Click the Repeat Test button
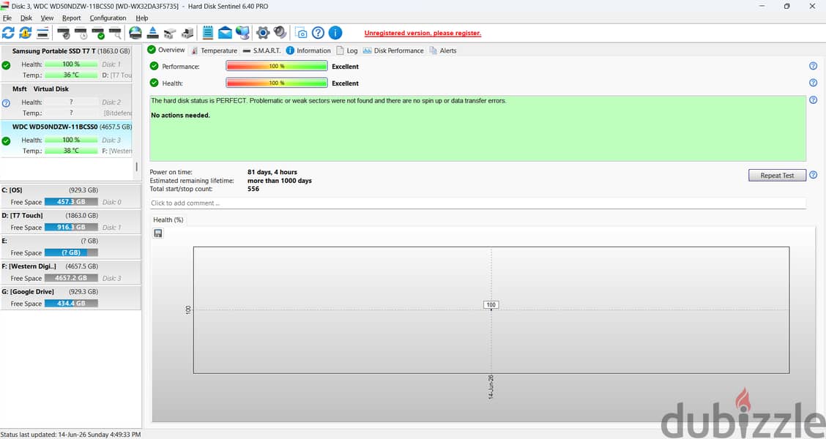Viewport: 826px width, 439px height. 777,176
